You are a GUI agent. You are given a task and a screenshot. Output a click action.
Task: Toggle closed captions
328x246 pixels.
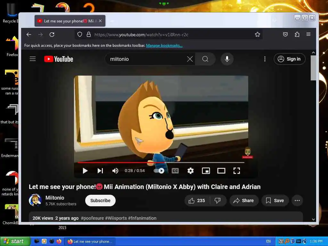tap(175, 171)
